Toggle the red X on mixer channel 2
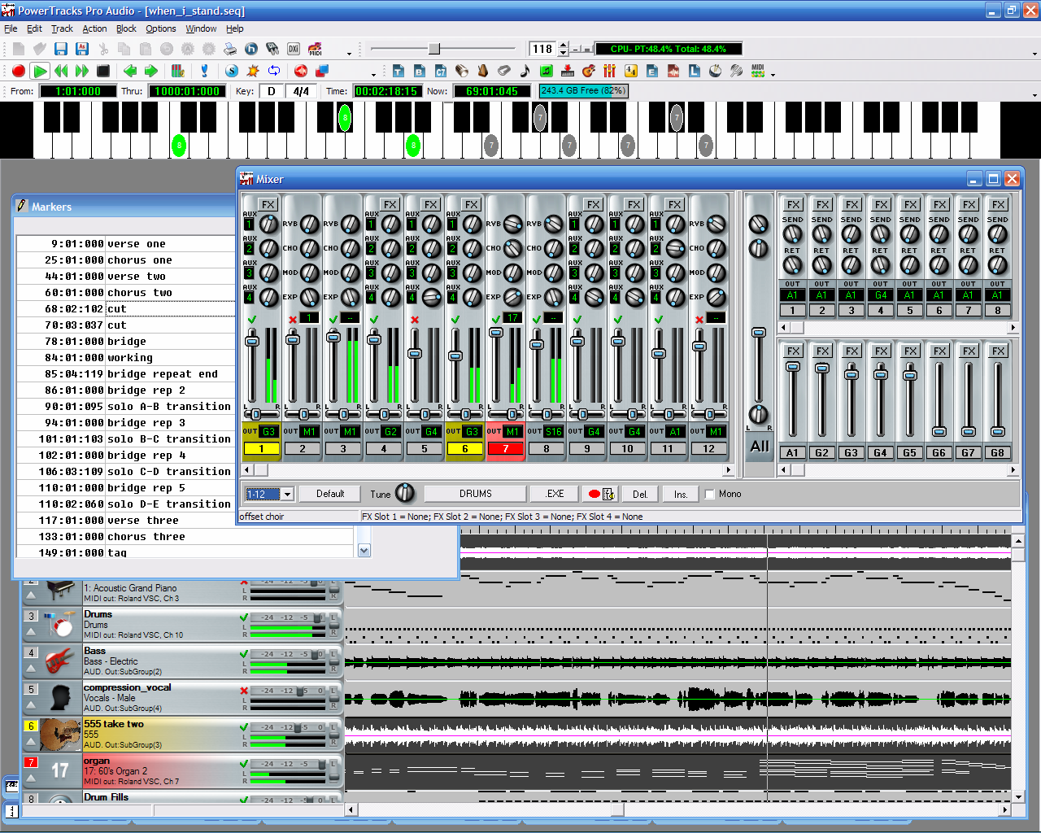 click(x=293, y=320)
